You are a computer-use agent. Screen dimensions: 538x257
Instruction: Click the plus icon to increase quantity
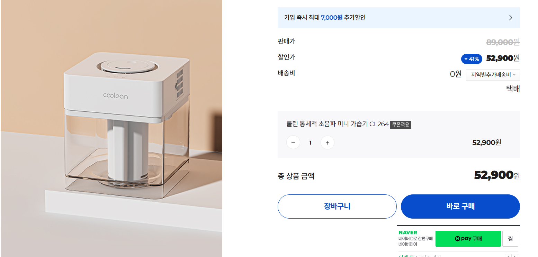(x=328, y=142)
